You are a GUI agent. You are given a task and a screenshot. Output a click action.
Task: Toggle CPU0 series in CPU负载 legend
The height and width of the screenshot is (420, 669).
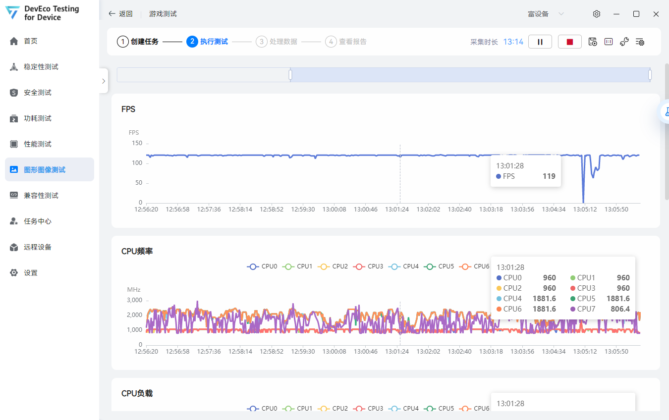click(262, 409)
